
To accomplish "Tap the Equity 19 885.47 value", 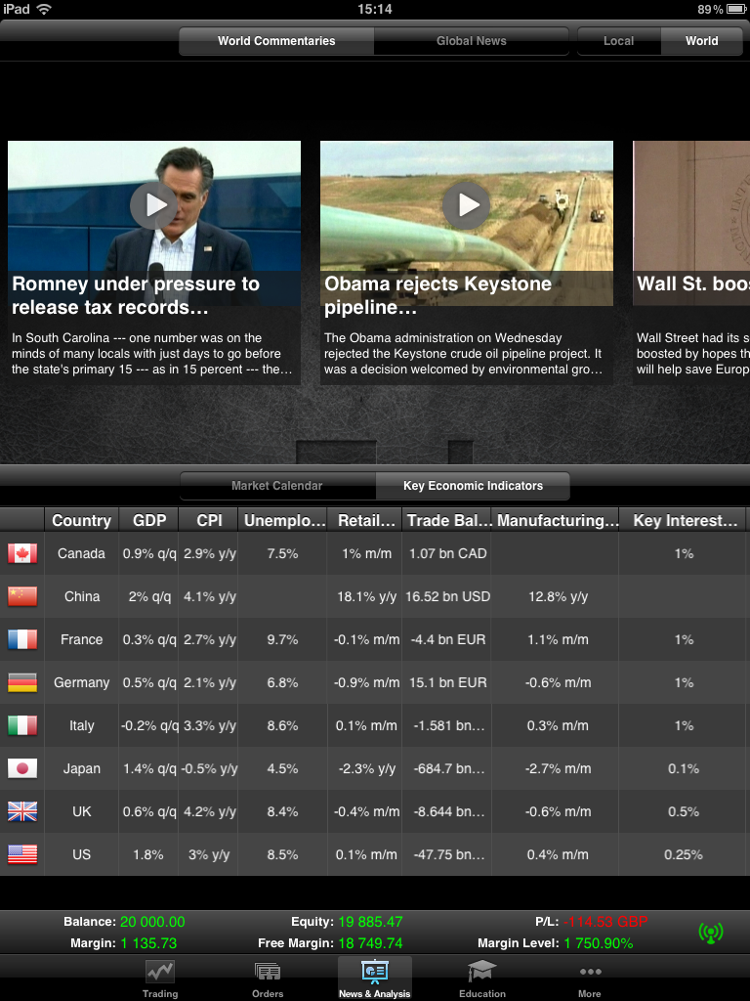I will click(x=370, y=922).
